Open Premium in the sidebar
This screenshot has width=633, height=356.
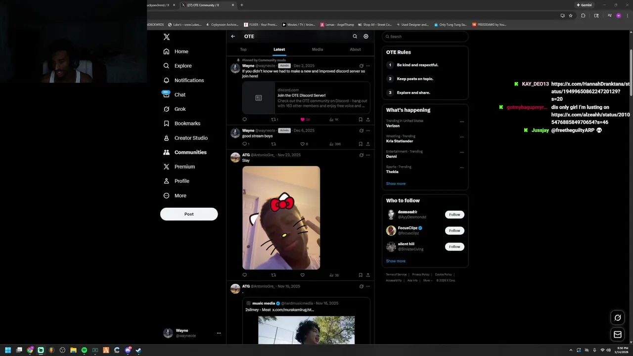(179, 167)
